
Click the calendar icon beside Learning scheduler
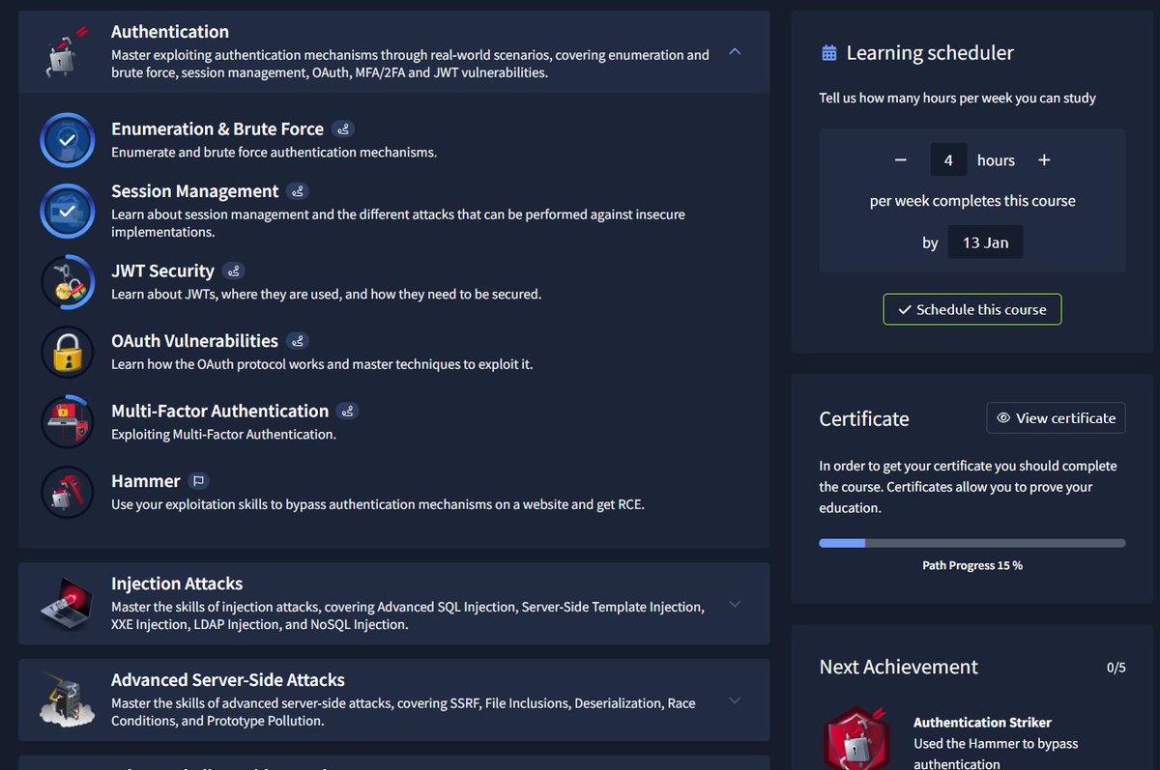829,53
